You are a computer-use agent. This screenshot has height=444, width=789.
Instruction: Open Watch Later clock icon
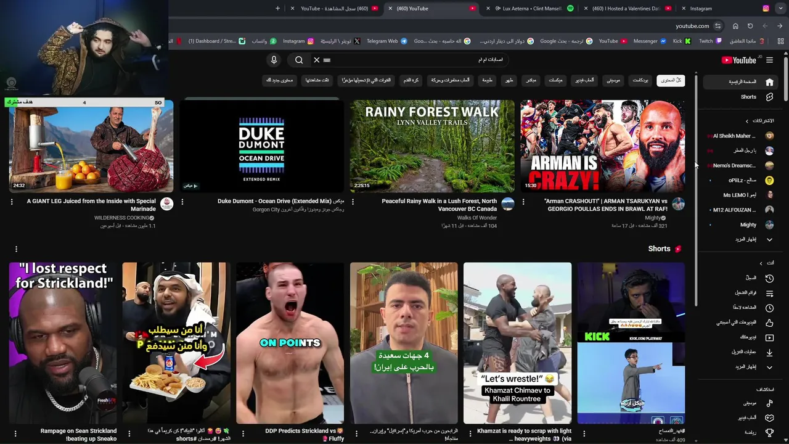coord(769,308)
